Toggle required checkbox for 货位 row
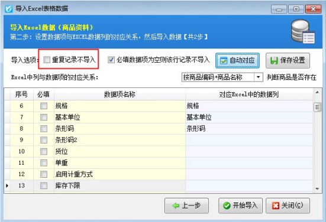This screenshot has width=326, height=222. 44,151
